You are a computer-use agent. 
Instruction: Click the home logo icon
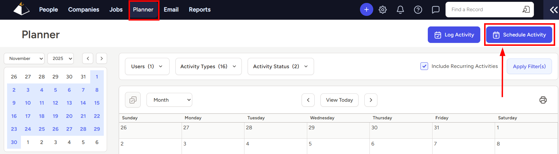(22, 9)
